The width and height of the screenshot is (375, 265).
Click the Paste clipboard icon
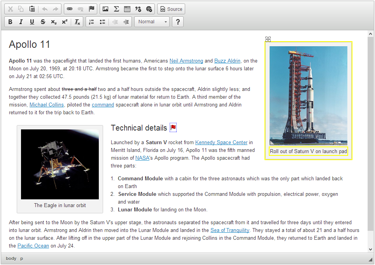point(32,9)
